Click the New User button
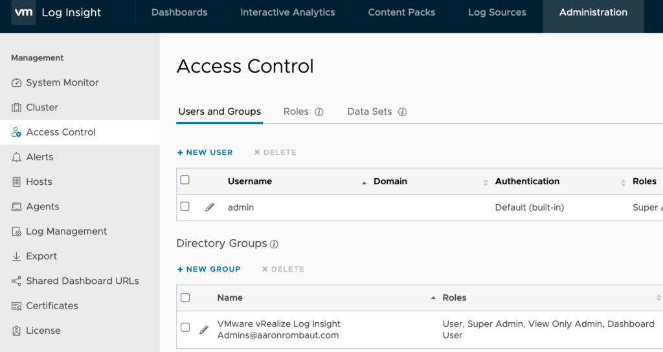This screenshot has height=352, width=663. pyautogui.click(x=205, y=152)
